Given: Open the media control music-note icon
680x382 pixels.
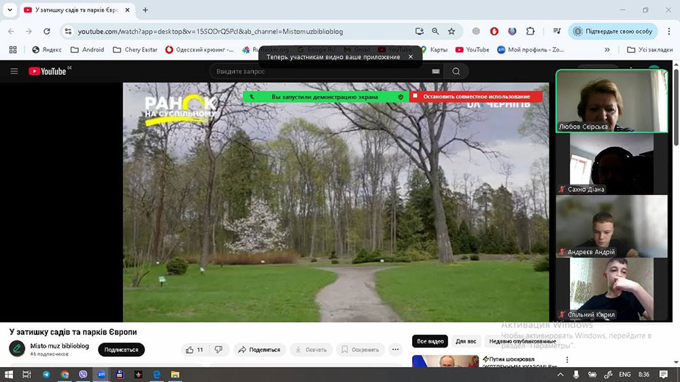Looking at the screenshot, I should click(557, 31).
